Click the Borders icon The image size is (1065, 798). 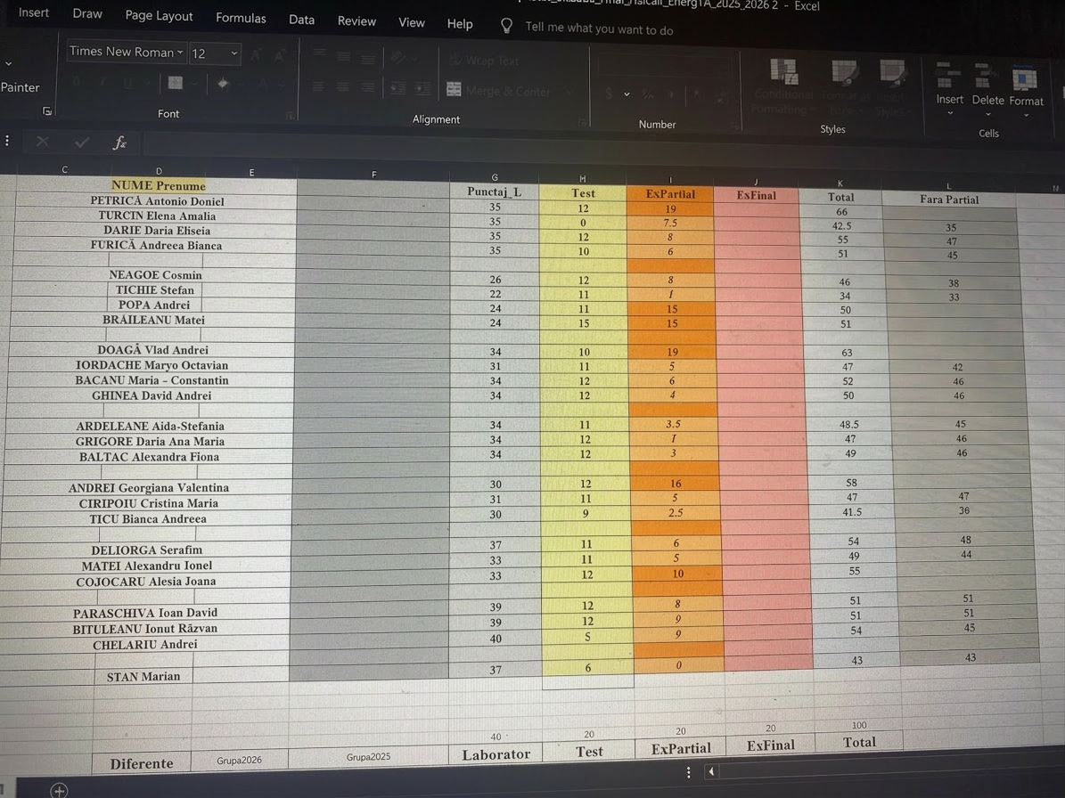176,83
